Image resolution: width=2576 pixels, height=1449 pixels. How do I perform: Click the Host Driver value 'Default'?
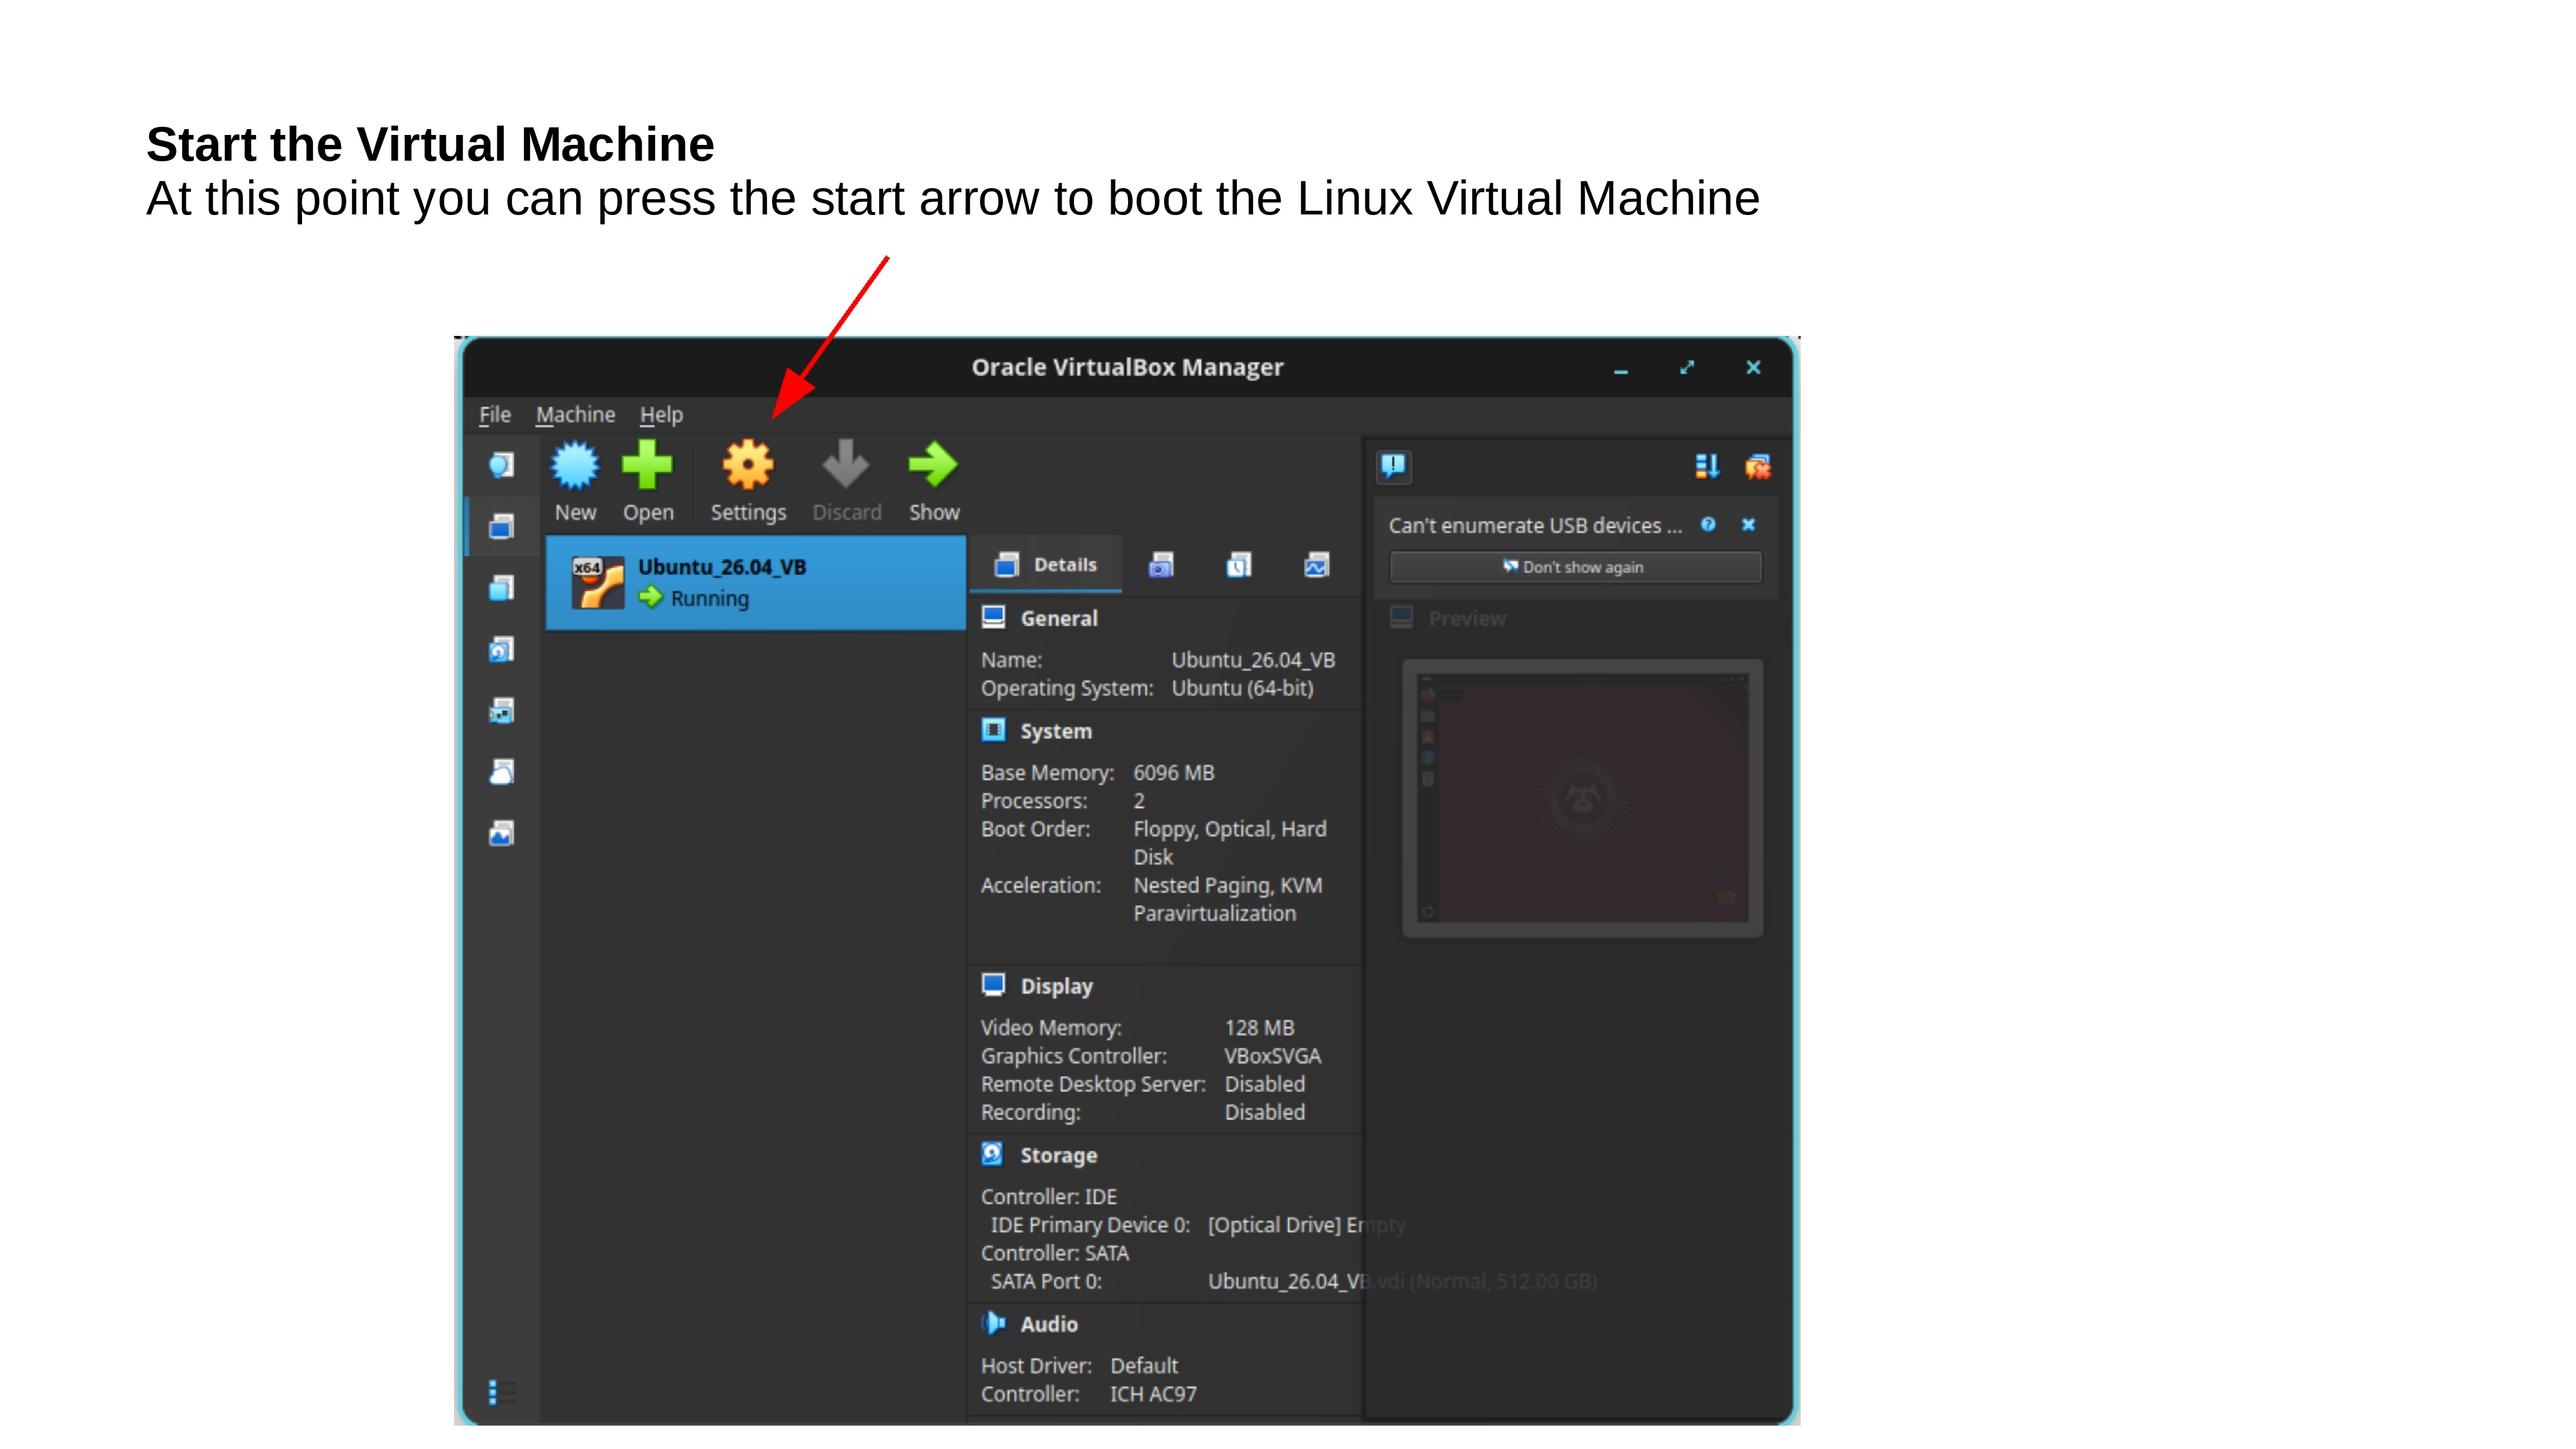(x=1144, y=1366)
